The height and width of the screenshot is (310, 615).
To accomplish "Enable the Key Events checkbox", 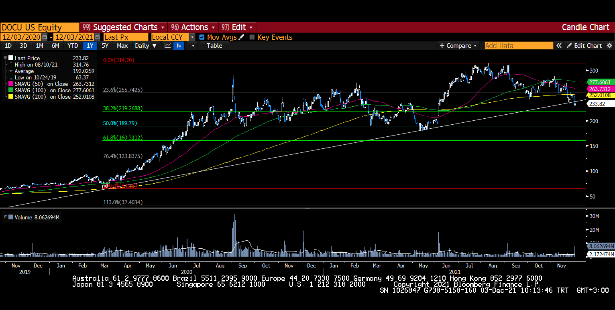I will coord(252,37).
